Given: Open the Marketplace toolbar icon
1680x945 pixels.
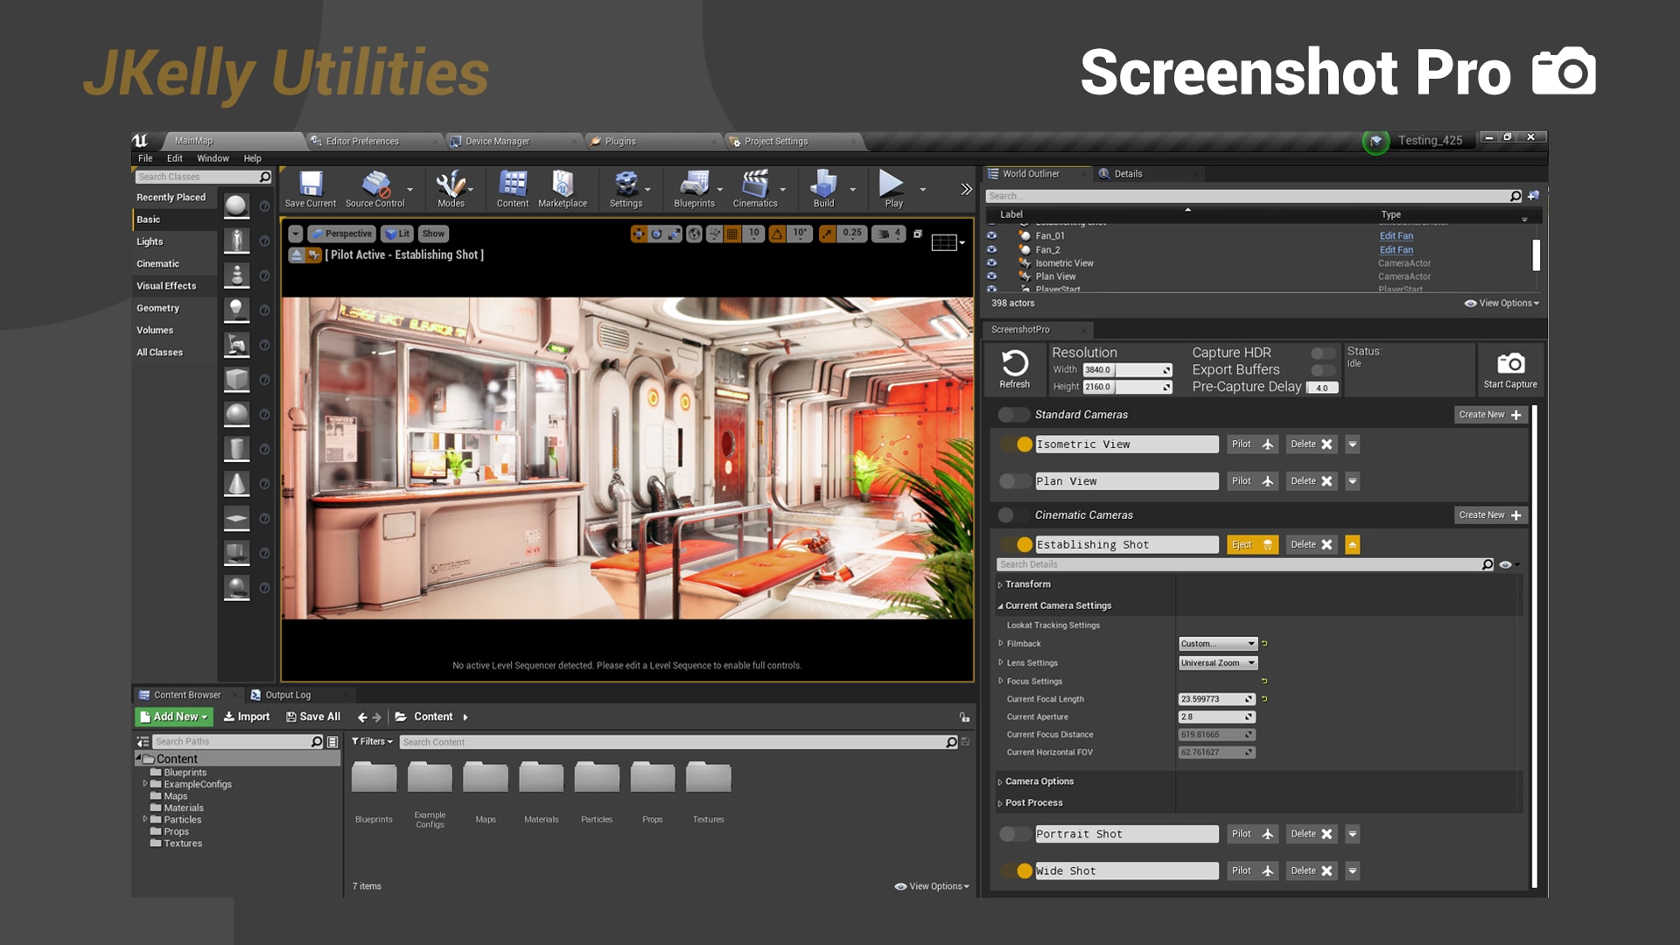Looking at the screenshot, I should pos(562,185).
